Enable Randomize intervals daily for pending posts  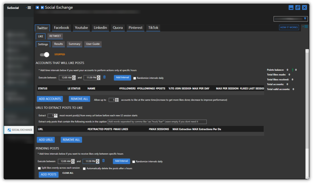[134, 162]
